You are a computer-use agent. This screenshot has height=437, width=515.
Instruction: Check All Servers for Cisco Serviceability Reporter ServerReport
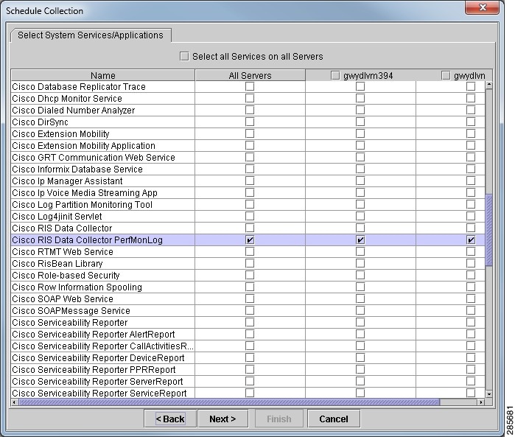click(x=250, y=382)
